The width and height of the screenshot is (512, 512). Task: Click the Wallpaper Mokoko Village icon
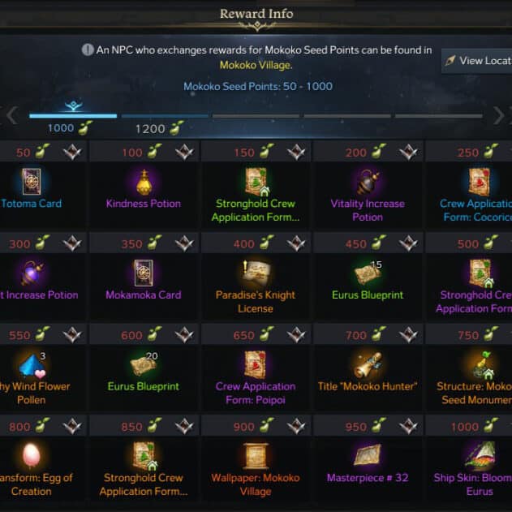click(256, 456)
